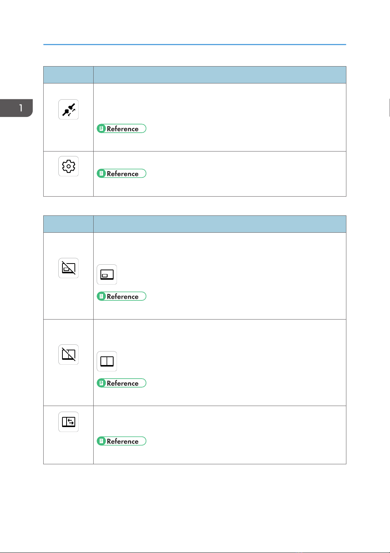Select the crossed-out picture-in-picture screen icon
The width and height of the screenshot is (390, 553).
click(68, 268)
